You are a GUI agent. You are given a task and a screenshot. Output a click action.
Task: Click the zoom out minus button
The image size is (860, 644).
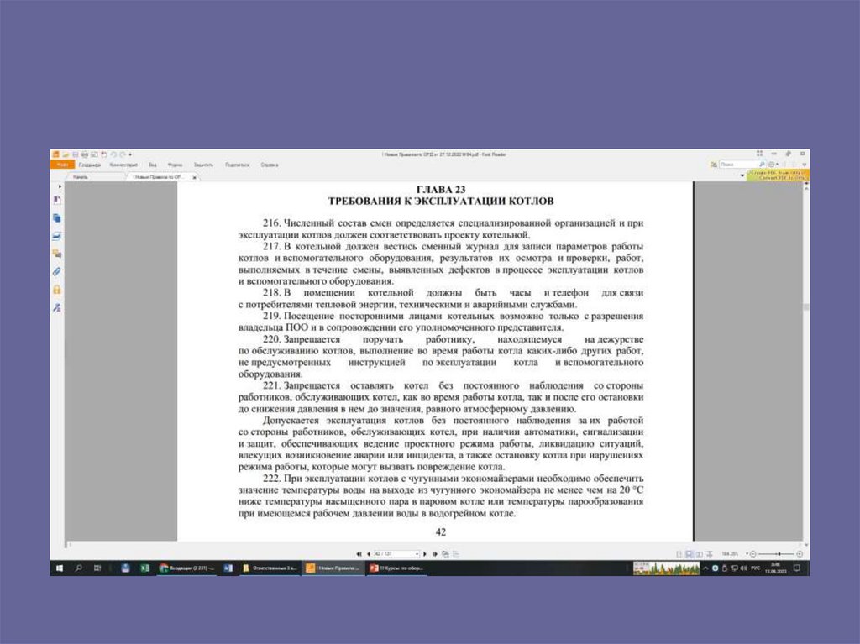753,554
